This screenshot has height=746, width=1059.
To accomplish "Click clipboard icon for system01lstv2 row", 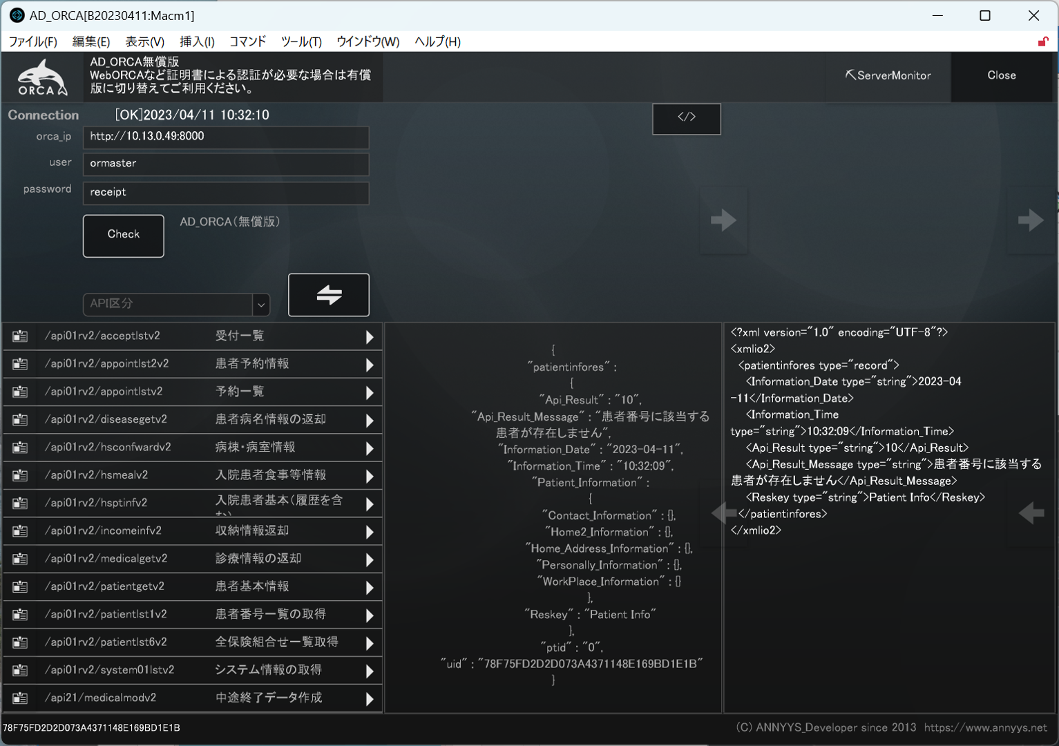I will 20,671.
